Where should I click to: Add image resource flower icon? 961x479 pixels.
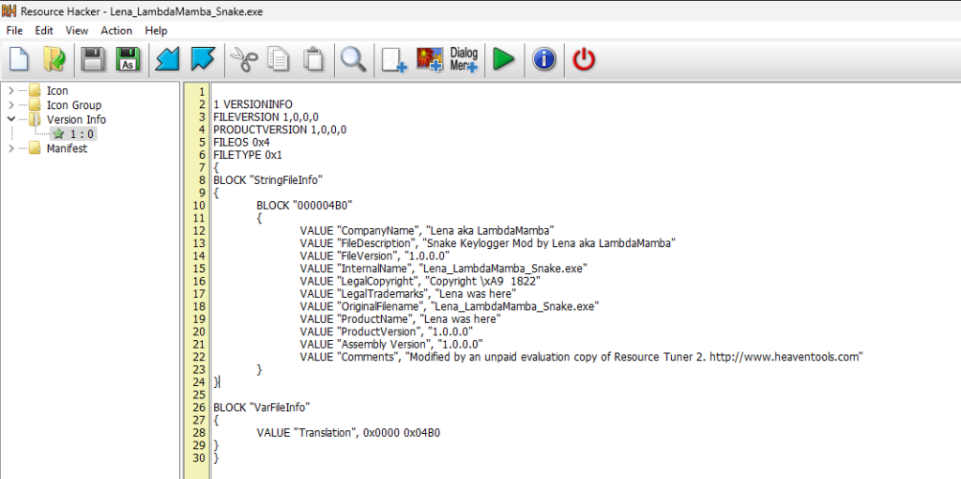pyautogui.click(x=430, y=60)
